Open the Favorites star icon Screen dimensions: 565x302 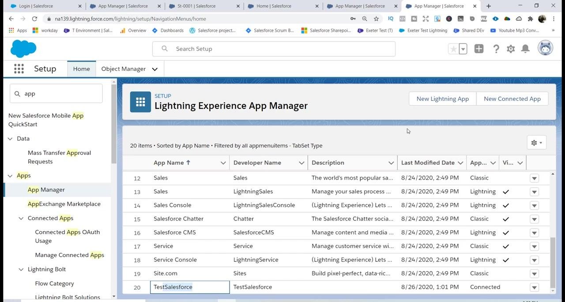click(453, 49)
